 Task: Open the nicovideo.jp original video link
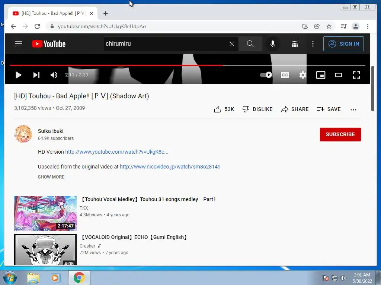[x=170, y=167]
